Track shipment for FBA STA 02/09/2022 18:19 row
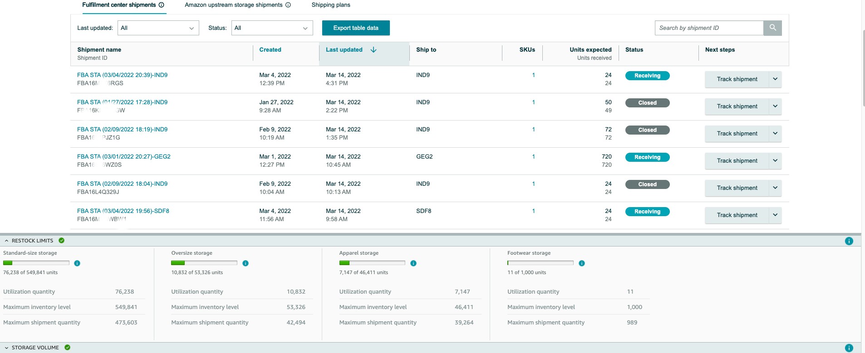 [x=737, y=134]
